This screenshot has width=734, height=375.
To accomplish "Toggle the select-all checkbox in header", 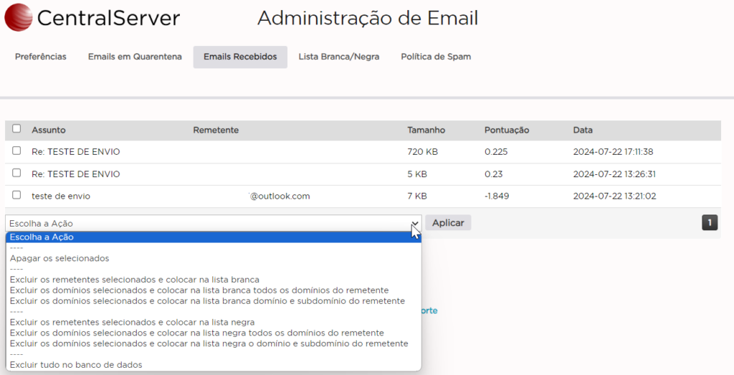I will point(16,129).
